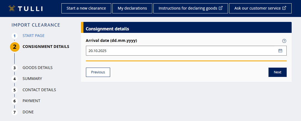Click step 4 circle in progress sidebar

[14, 79]
